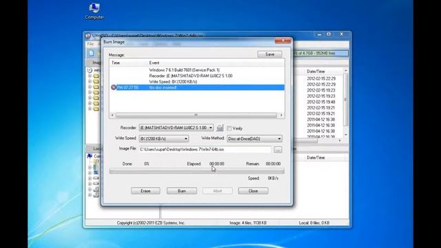441x248 pixels.
Task: Click the disc capacity free space bar
Action: [320, 53]
